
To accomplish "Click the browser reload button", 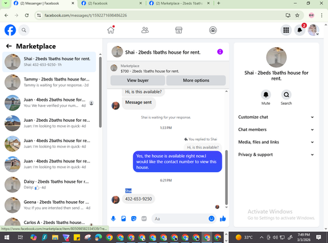I will tap(27, 15).
